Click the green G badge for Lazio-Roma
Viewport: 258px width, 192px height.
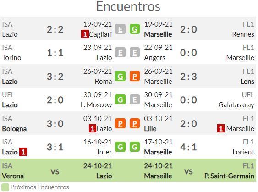120,76
